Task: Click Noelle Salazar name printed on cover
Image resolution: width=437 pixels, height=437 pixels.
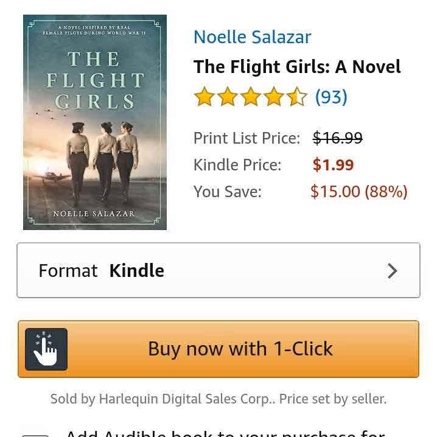Action: click(93, 214)
